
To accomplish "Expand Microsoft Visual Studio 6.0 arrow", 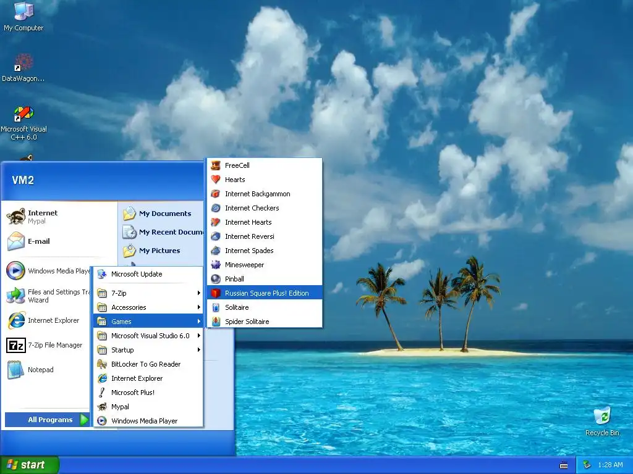I will [198, 336].
